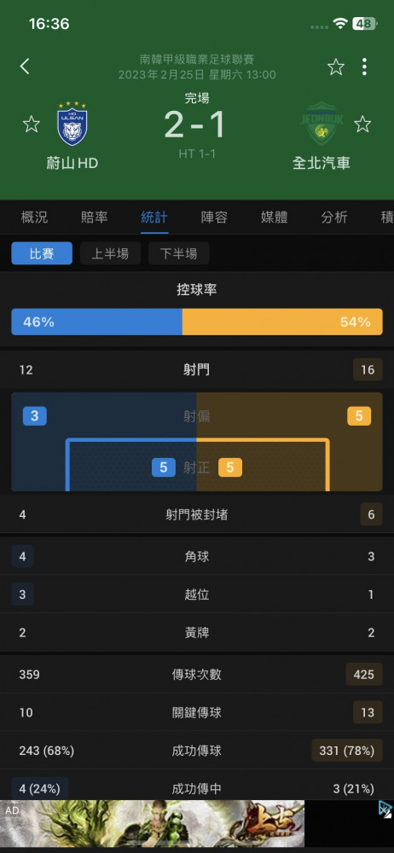This screenshot has height=853, width=394.
Task: Close the ad using the corner icon
Action: click(x=385, y=809)
